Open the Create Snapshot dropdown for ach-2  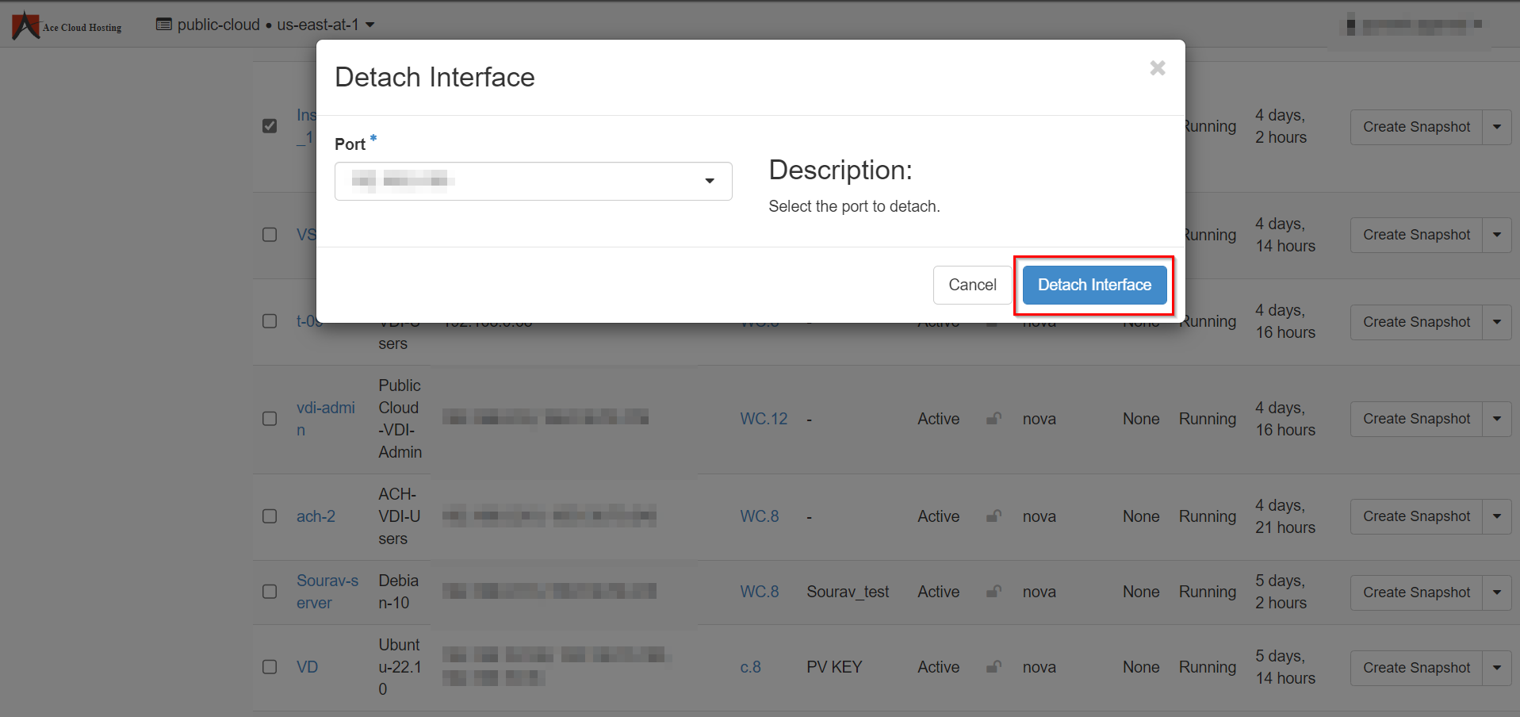pyautogui.click(x=1497, y=516)
